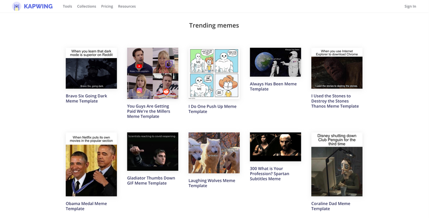Go to the Pricing page
Viewport: 429px width, 218px height.
(107, 7)
